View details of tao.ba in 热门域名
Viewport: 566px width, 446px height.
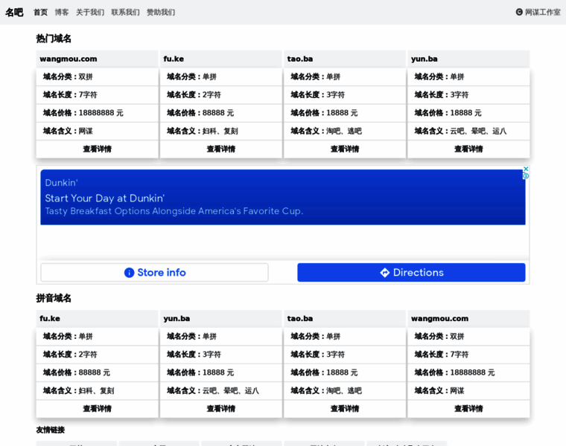coord(345,149)
